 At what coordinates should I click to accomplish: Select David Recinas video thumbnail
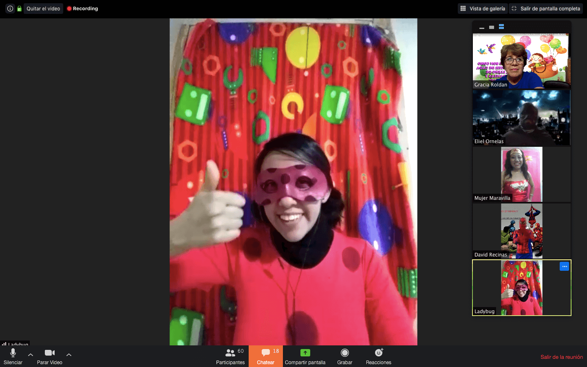521,231
